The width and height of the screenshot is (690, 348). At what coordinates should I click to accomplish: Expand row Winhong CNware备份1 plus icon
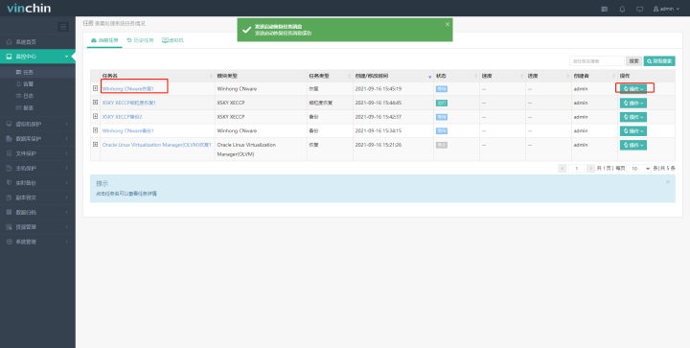(95, 130)
